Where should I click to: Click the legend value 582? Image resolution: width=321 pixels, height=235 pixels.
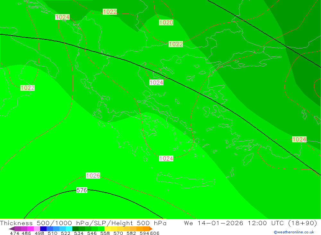(x=131, y=233)
